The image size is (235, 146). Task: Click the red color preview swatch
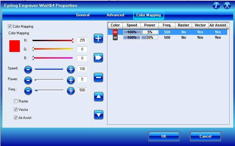click(14, 46)
